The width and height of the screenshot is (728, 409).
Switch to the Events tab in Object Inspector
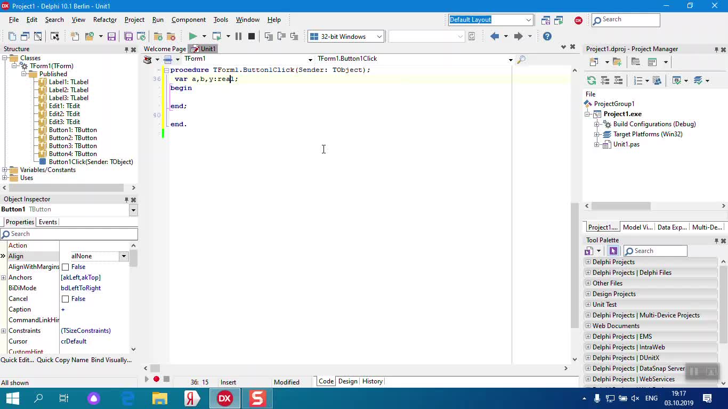tap(48, 222)
